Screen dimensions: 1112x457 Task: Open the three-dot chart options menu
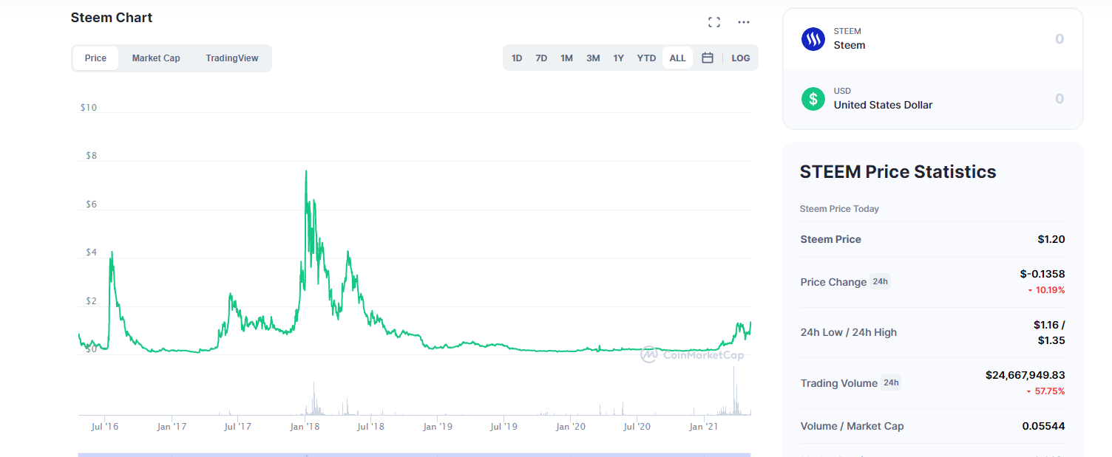(744, 22)
